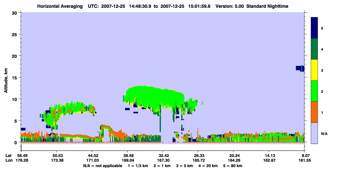Click longitude value 161.55

pyautogui.click(x=304, y=160)
